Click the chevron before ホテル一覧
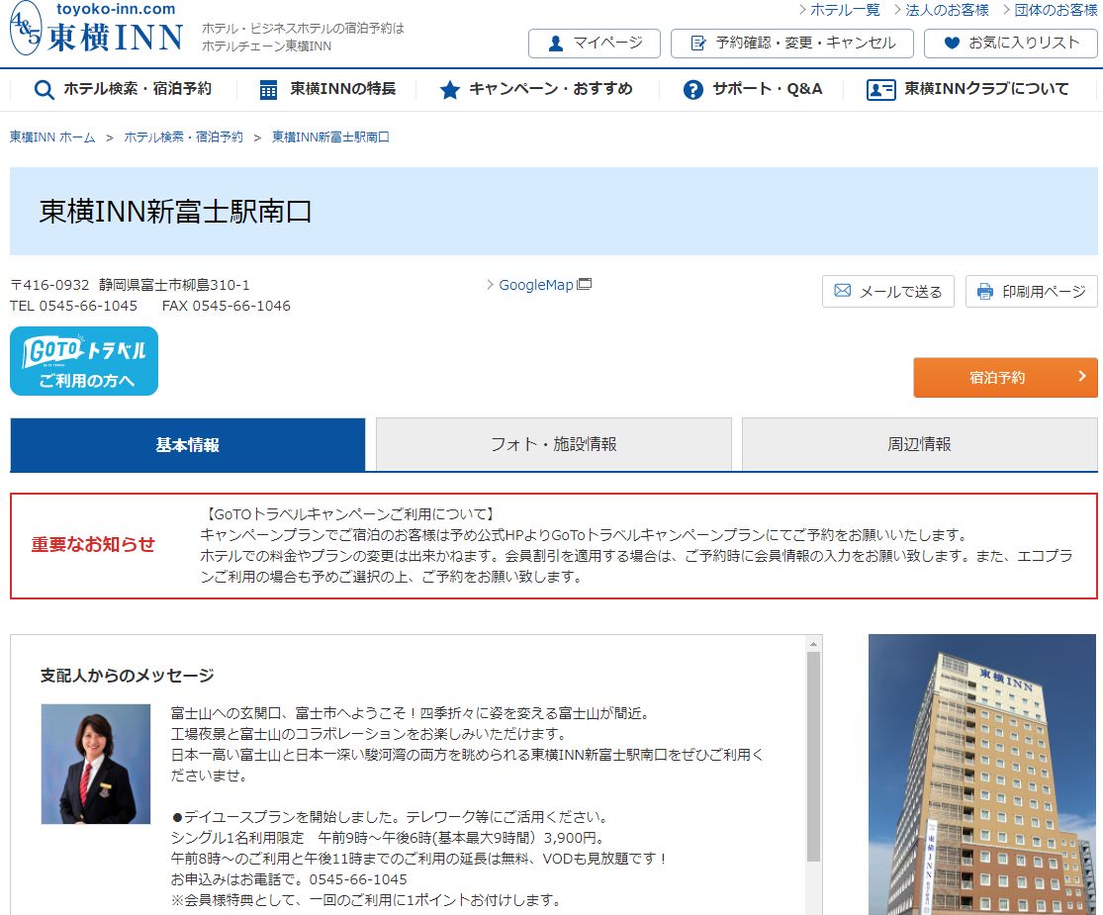Image resolution: width=1103 pixels, height=915 pixels. point(802,10)
